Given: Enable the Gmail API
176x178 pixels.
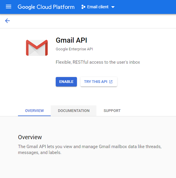Looking at the screenshot, I should (66, 82).
